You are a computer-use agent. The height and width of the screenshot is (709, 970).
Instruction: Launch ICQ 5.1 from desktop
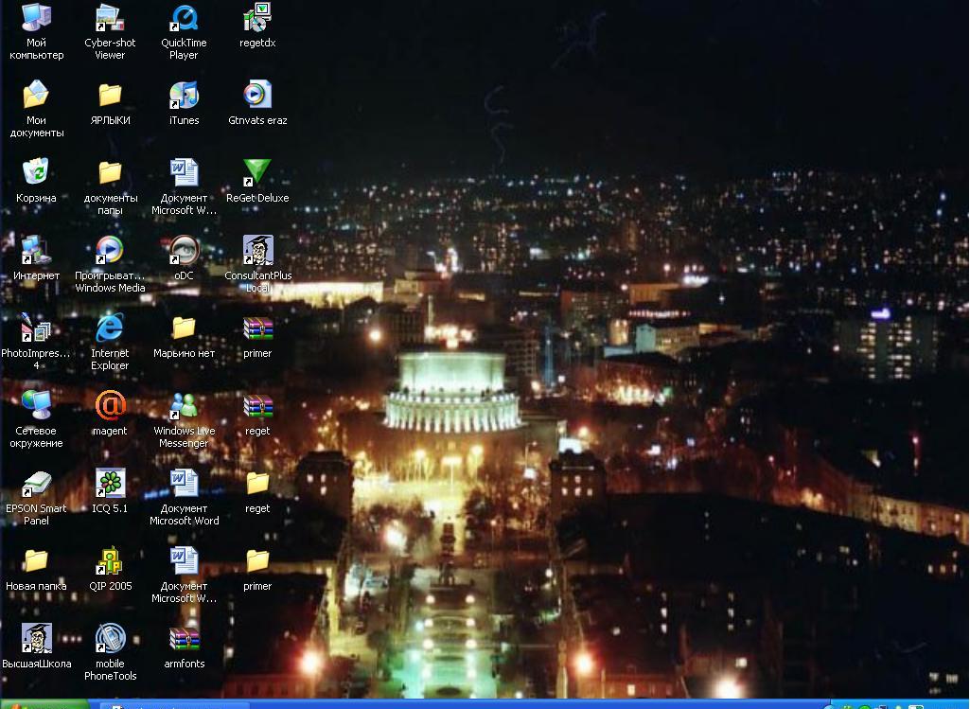(110, 484)
